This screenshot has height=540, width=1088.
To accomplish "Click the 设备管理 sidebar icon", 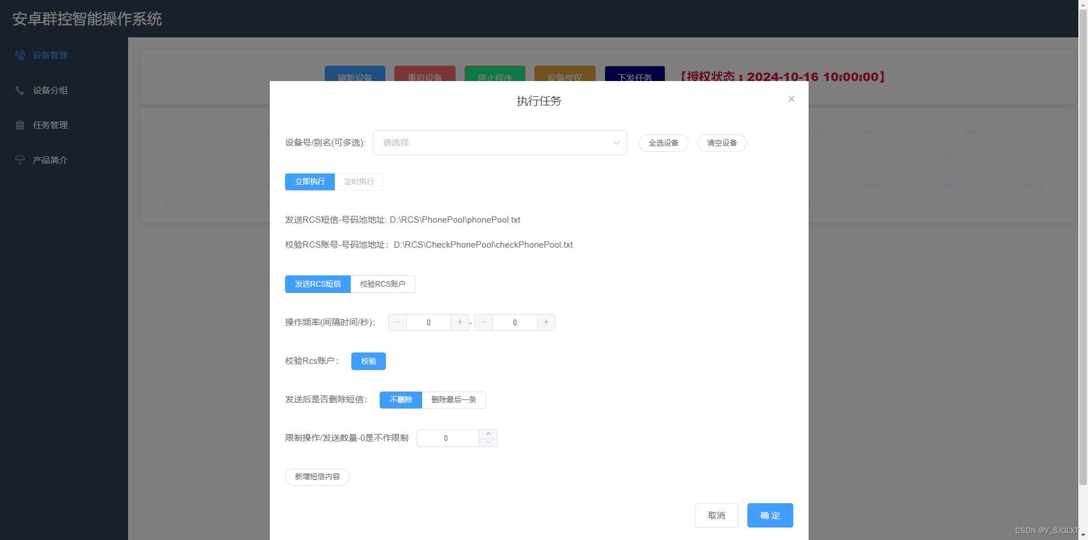I will pos(20,55).
